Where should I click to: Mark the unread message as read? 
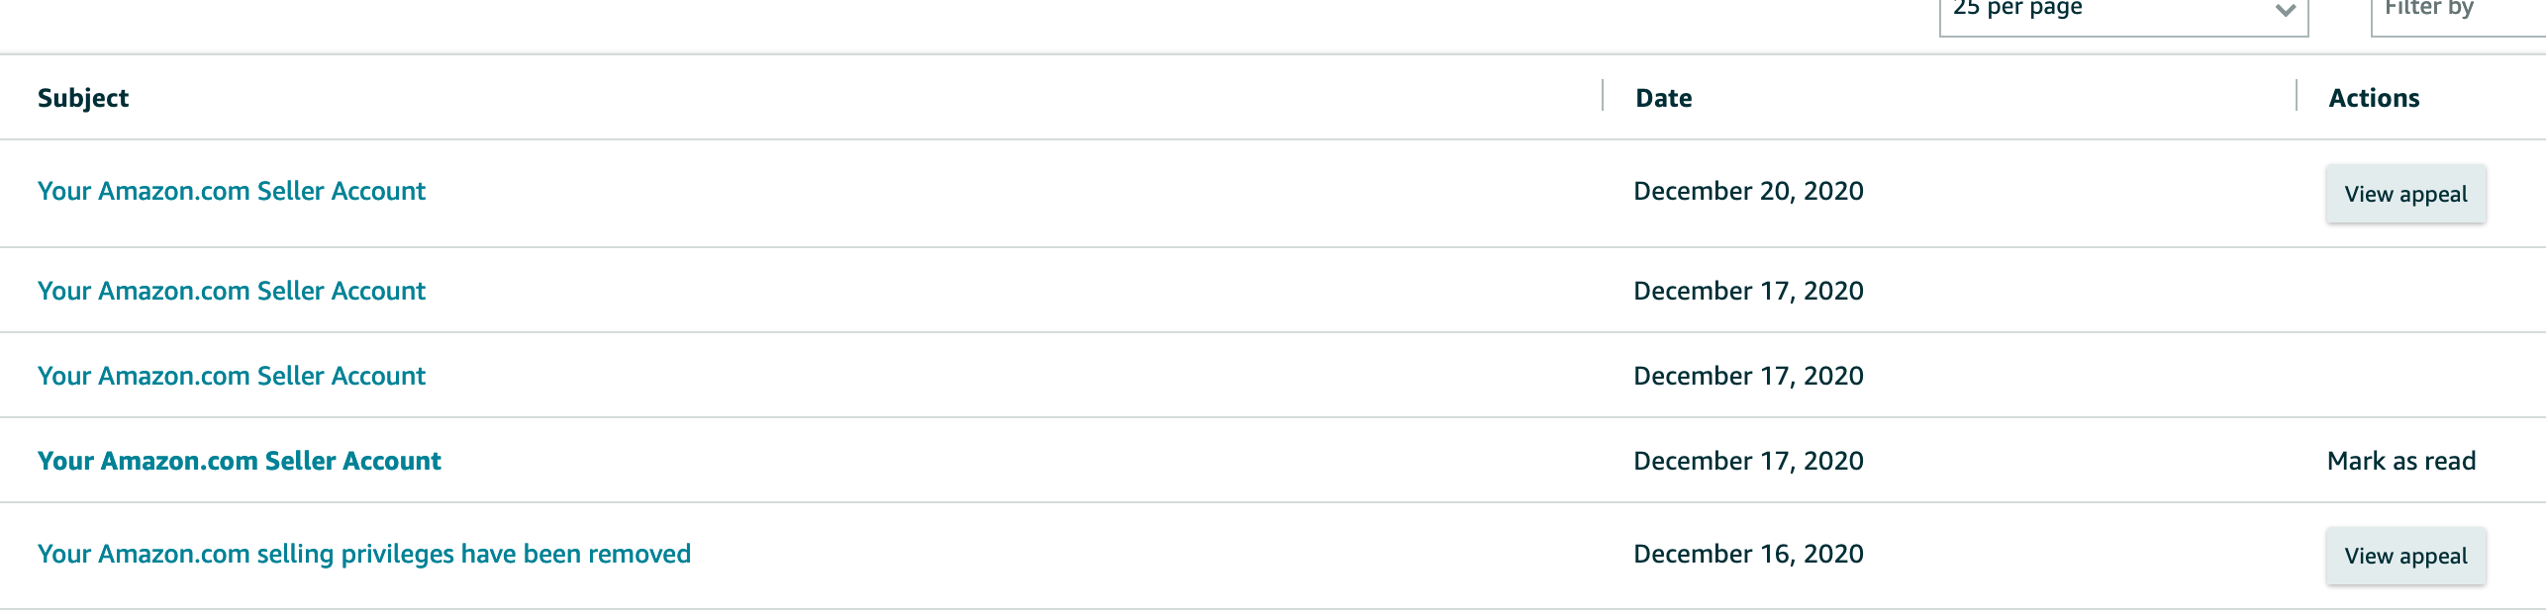pos(2401,461)
